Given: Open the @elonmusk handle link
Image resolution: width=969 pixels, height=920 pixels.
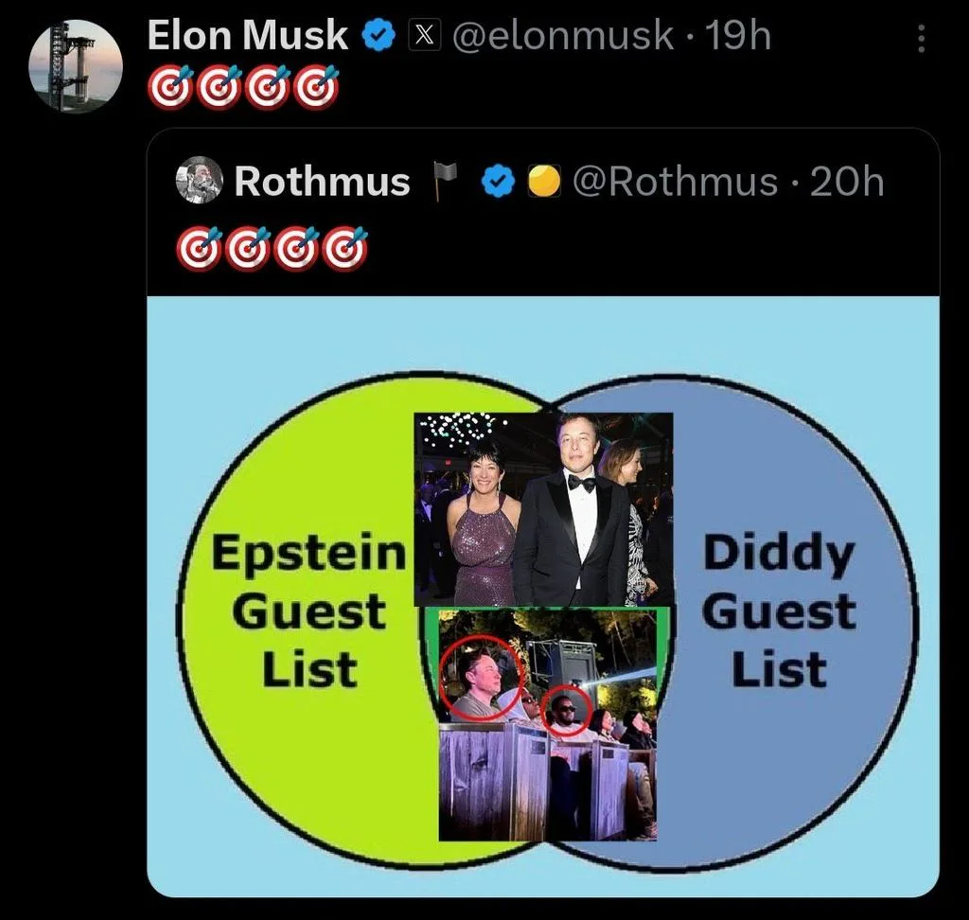Looking at the screenshot, I should coord(563,35).
